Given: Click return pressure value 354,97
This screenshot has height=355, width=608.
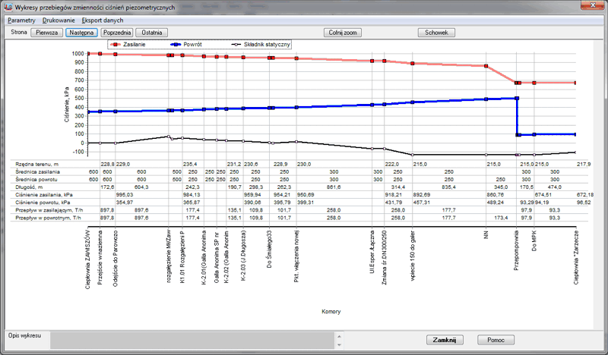Looking at the screenshot, I should coord(125,203).
